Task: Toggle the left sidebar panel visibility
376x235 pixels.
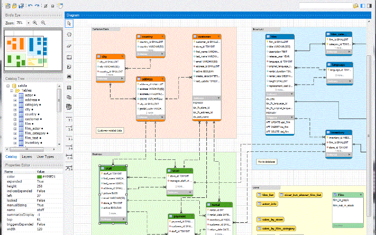Action: [363, 6]
